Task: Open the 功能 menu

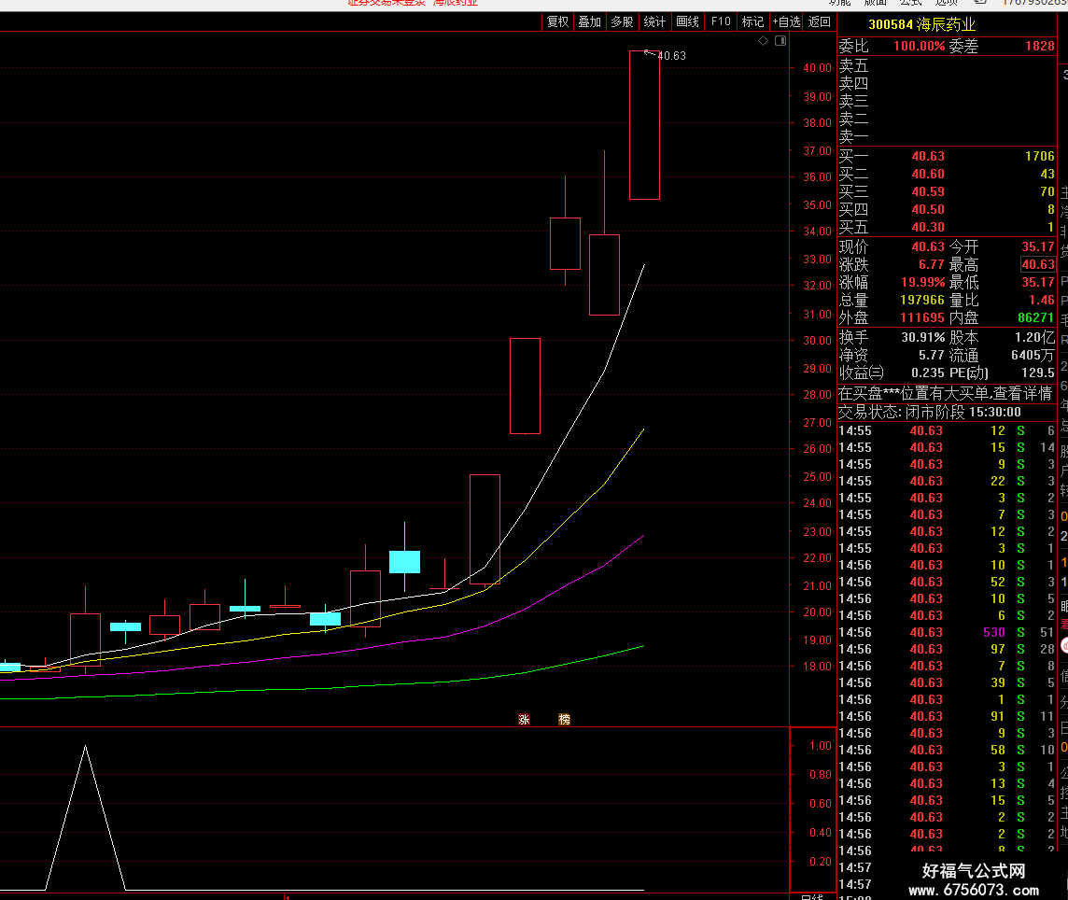Action: point(839,3)
